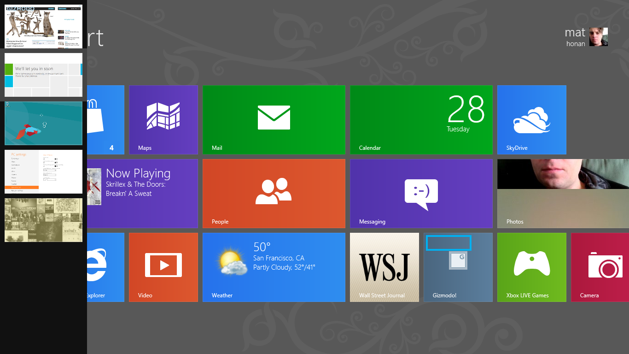Open the Mail envelope tile

click(x=274, y=120)
